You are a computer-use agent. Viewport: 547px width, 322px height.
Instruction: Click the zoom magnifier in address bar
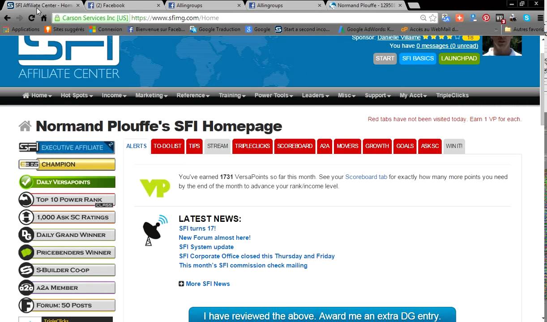[x=423, y=18]
